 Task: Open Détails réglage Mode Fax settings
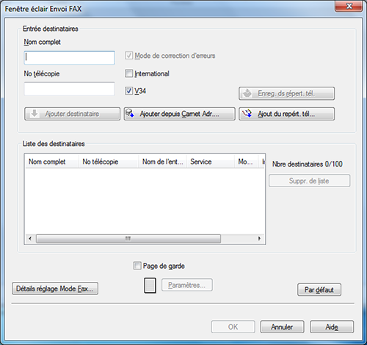click(x=55, y=288)
